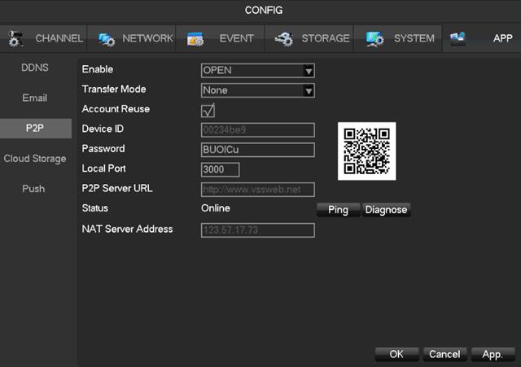
Task: Toggle the Account Reuse checkbox
Action: 208,110
